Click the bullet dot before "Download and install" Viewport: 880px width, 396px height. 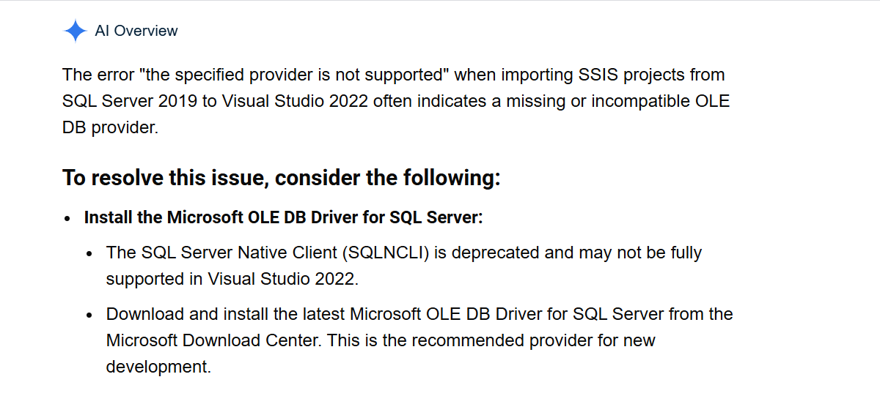click(x=89, y=315)
